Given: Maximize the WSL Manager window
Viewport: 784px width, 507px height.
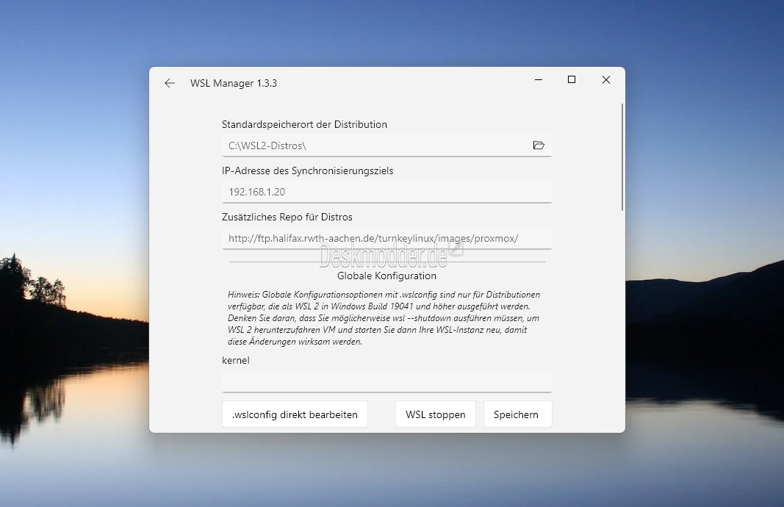Looking at the screenshot, I should click(572, 79).
